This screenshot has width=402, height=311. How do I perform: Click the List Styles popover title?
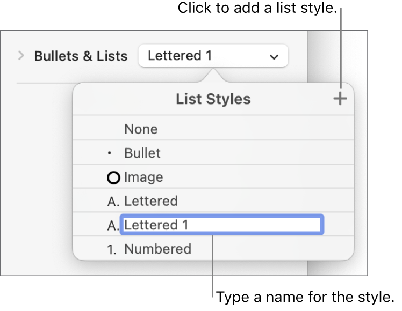click(213, 99)
